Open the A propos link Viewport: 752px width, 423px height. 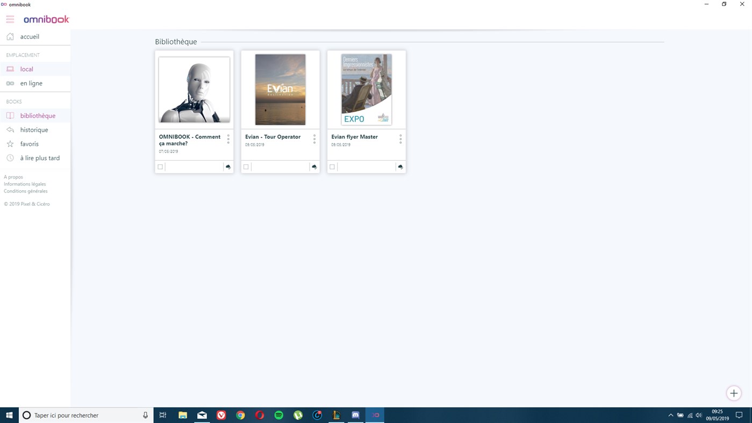(x=13, y=177)
